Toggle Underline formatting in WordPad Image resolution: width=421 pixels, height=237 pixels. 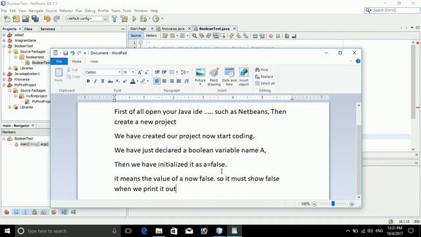(103, 81)
